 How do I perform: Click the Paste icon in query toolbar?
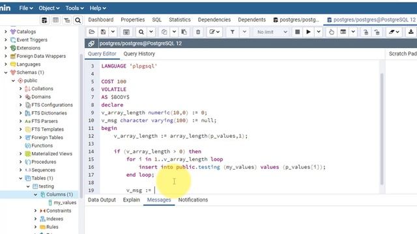pos(184,32)
